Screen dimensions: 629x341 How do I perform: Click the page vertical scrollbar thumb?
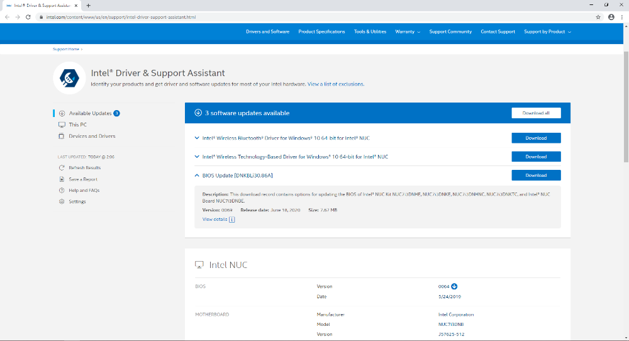point(626,107)
